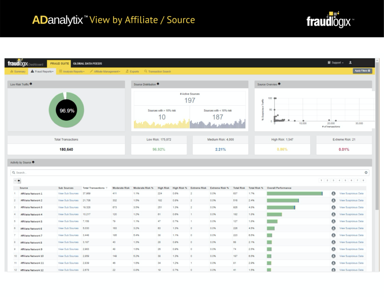Screen dimensions: 384x297
Task: Click the round icon for Affiliate Network 7
Action: (333, 235)
